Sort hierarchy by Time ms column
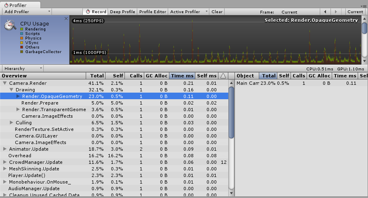The height and width of the screenshot is (198, 368). click(182, 76)
